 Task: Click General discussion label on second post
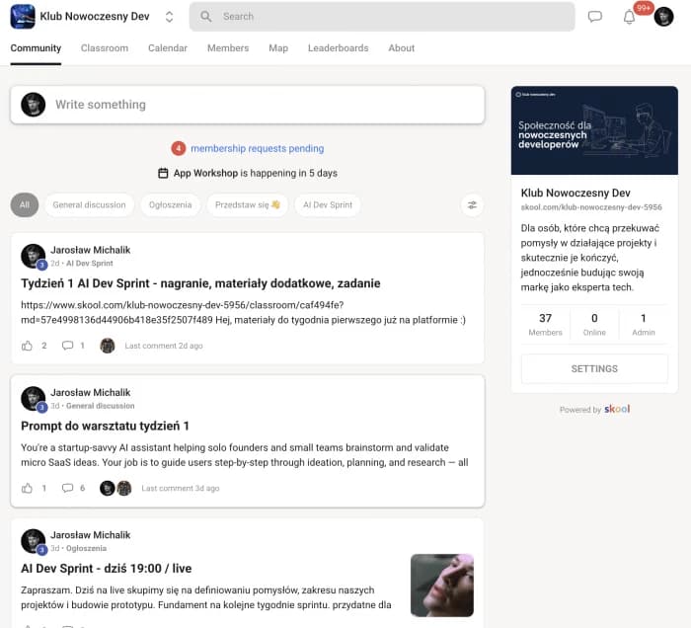pyautogui.click(x=100, y=406)
